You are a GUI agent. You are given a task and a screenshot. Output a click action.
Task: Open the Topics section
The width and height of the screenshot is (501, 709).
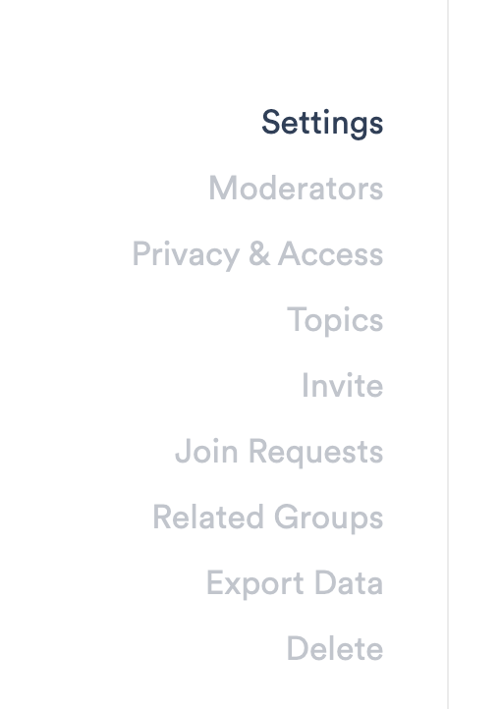click(335, 320)
